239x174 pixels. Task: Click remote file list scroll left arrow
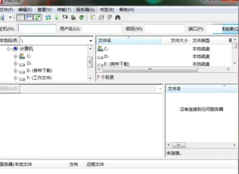(169, 145)
